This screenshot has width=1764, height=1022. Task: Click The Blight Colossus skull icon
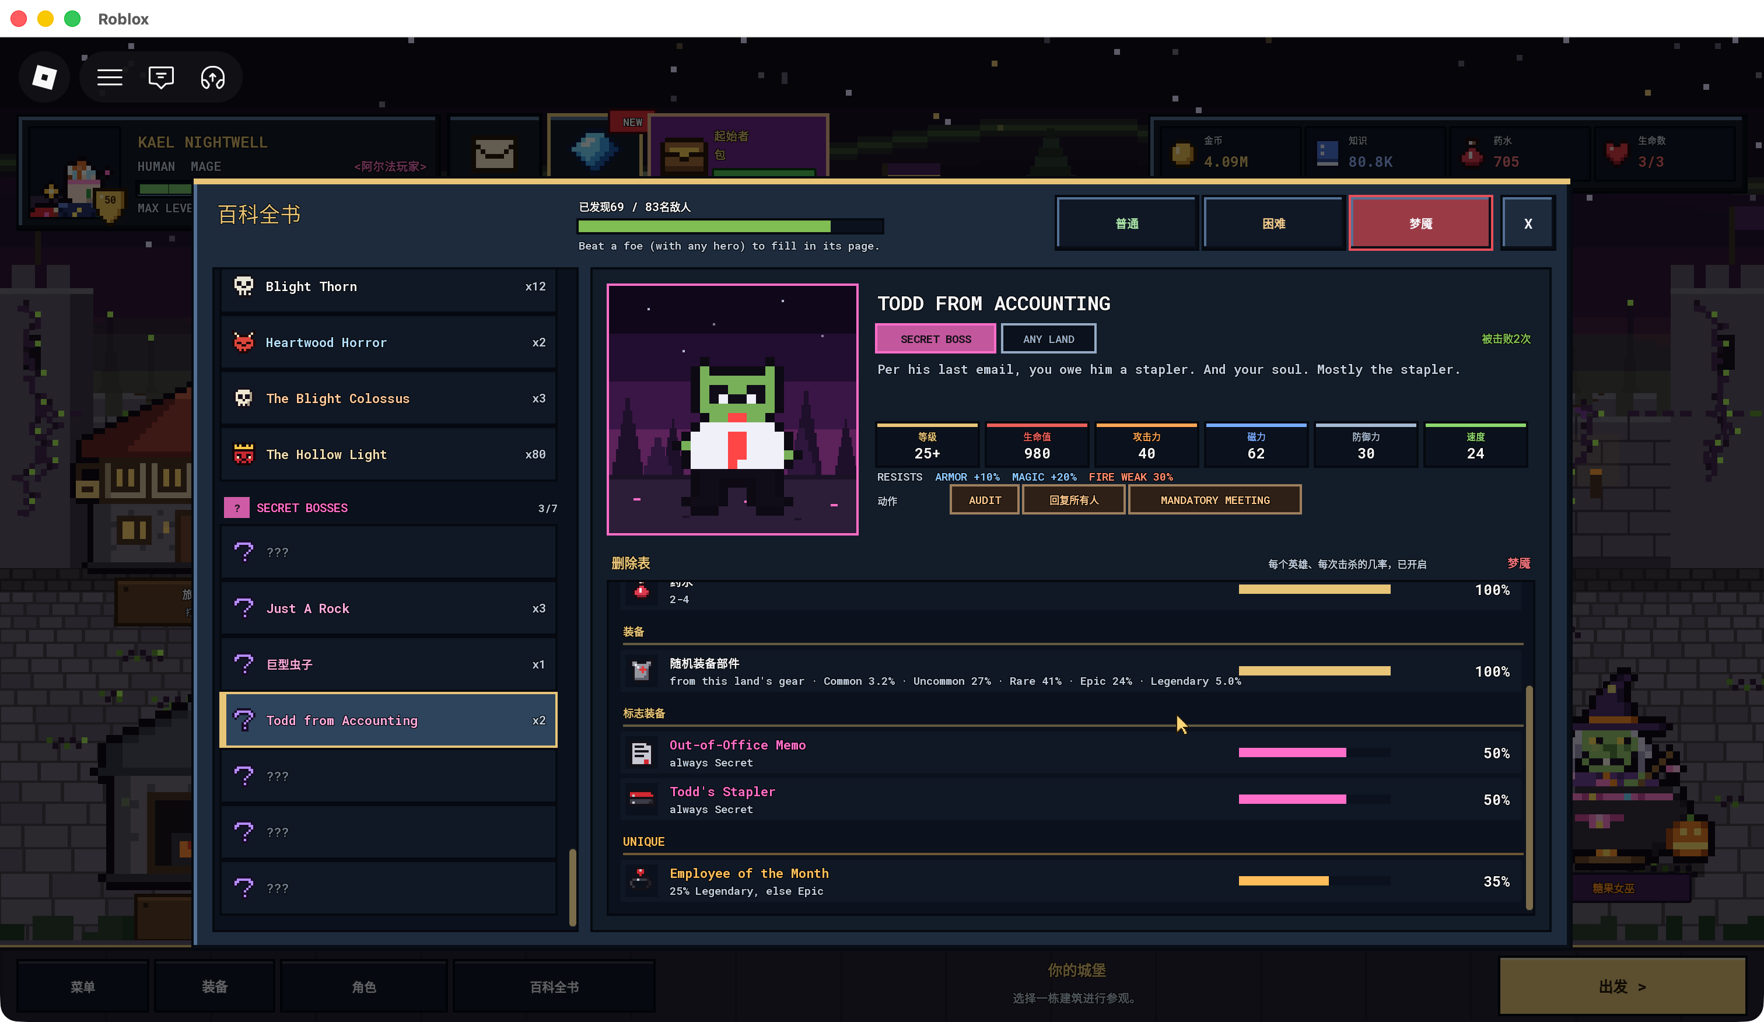(244, 398)
